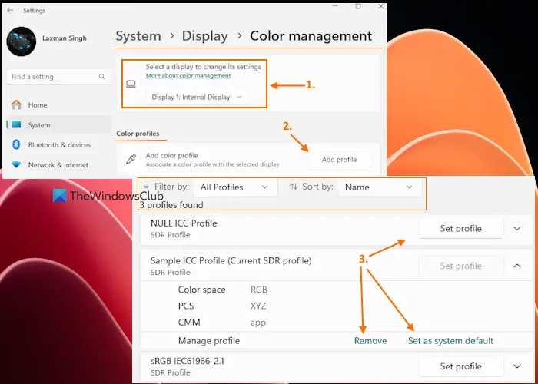The width and height of the screenshot is (538, 384).
Task: Navigate to Display in the breadcrumb
Action: coord(205,36)
